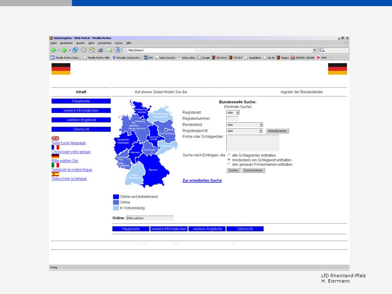Select 'alle Schlagwörter enthalten' radio option
This screenshot has height=294, width=392.
(229, 155)
